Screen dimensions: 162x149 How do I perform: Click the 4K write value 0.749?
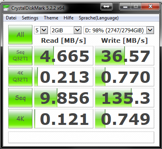pyautogui.click(x=125, y=119)
